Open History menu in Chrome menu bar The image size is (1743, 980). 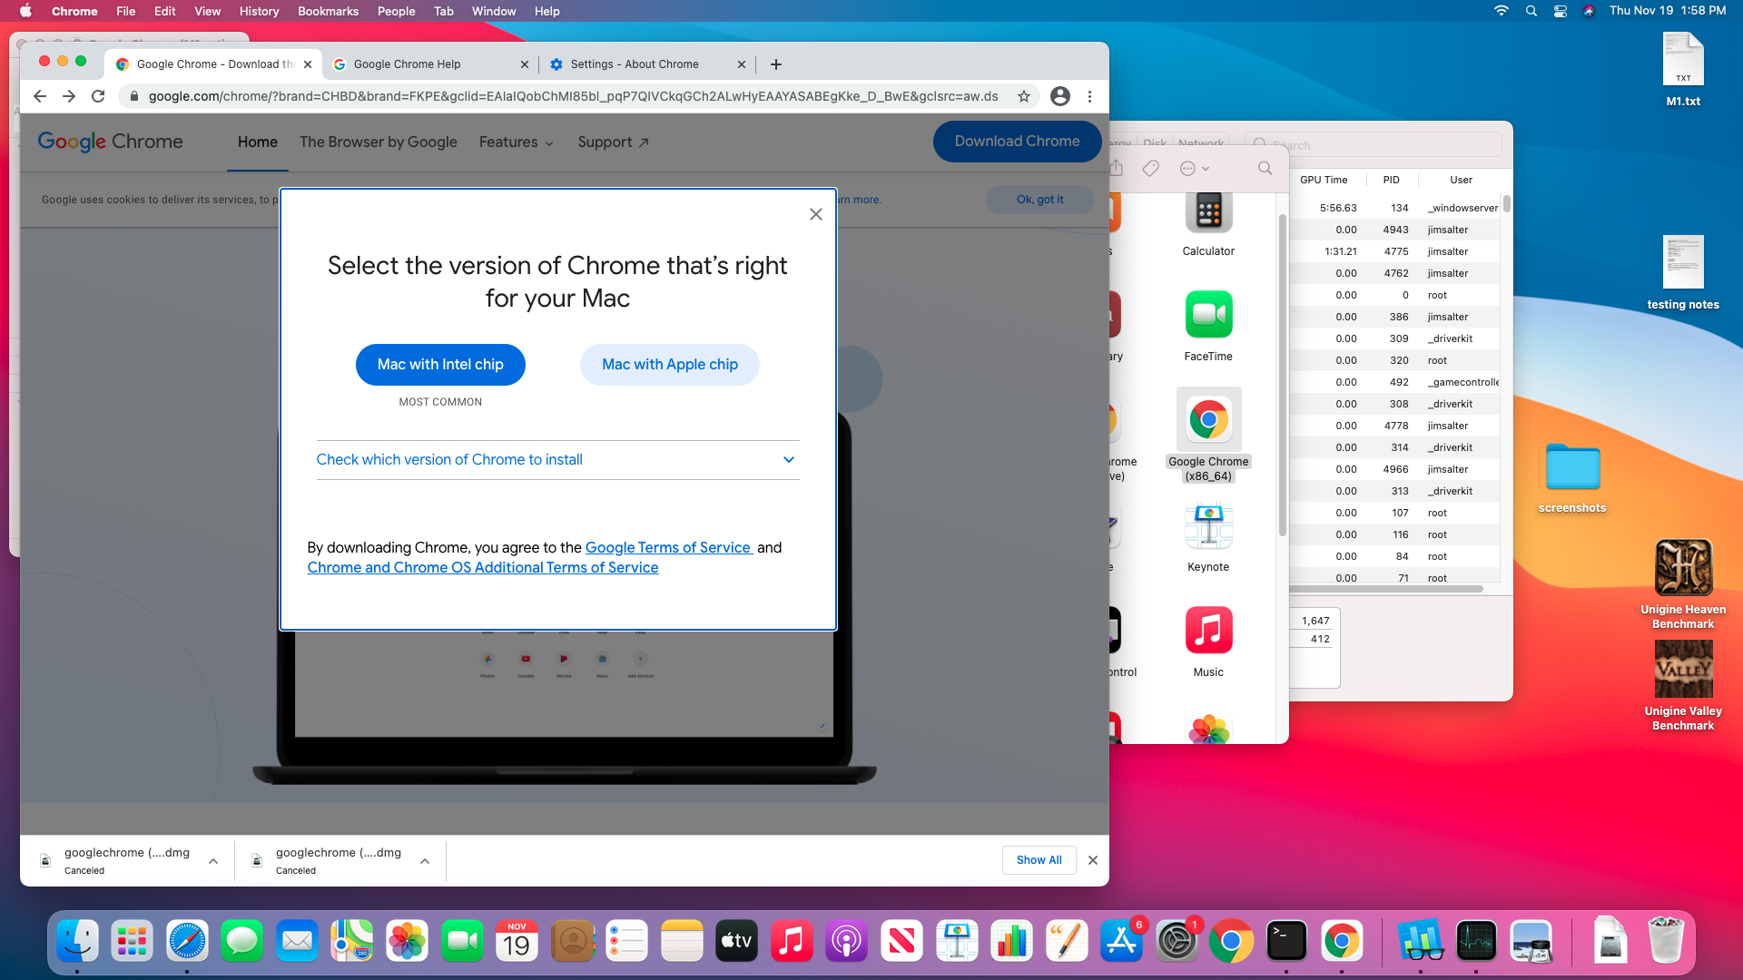pyautogui.click(x=261, y=11)
